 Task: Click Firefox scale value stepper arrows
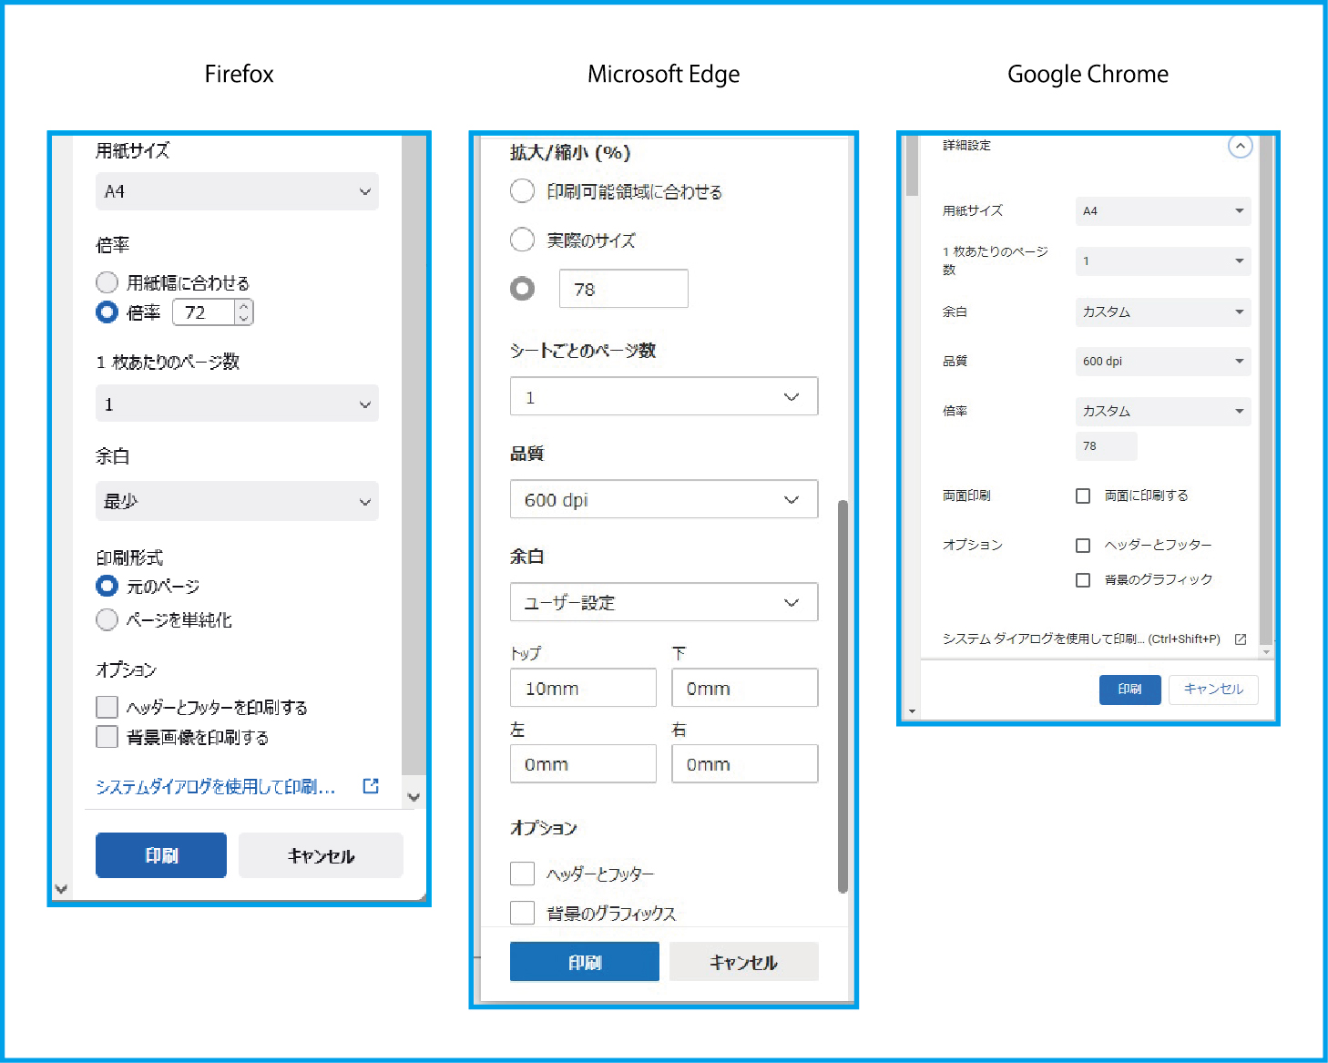coord(243,312)
